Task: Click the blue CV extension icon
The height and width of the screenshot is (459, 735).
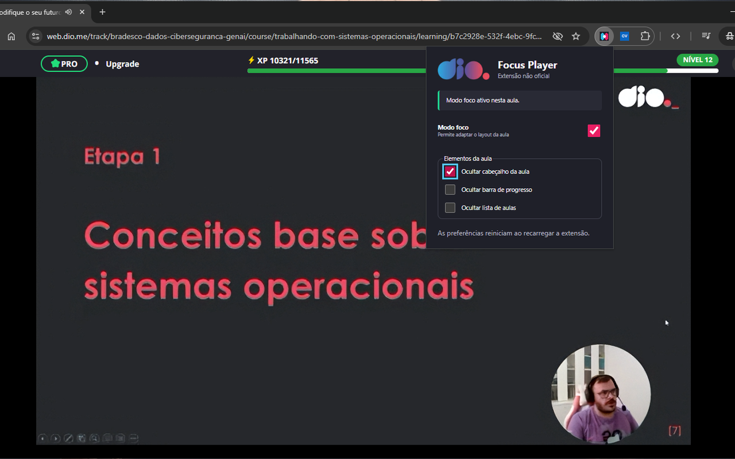Action: click(625, 36)
